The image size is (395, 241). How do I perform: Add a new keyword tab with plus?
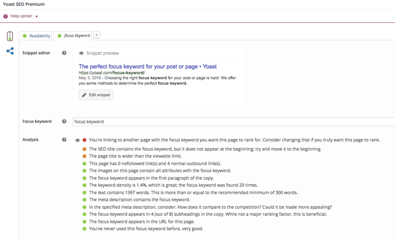click(x=96, y=35)
